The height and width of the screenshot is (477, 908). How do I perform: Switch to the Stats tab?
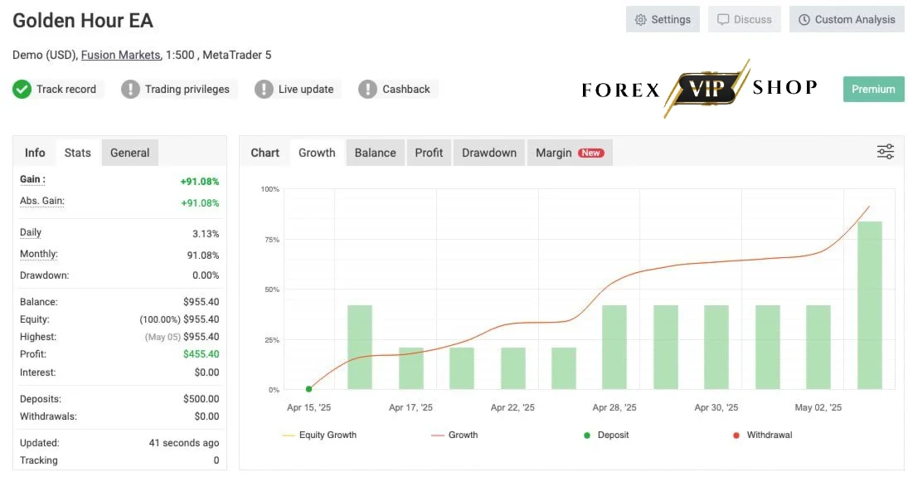tap(78, 153)
